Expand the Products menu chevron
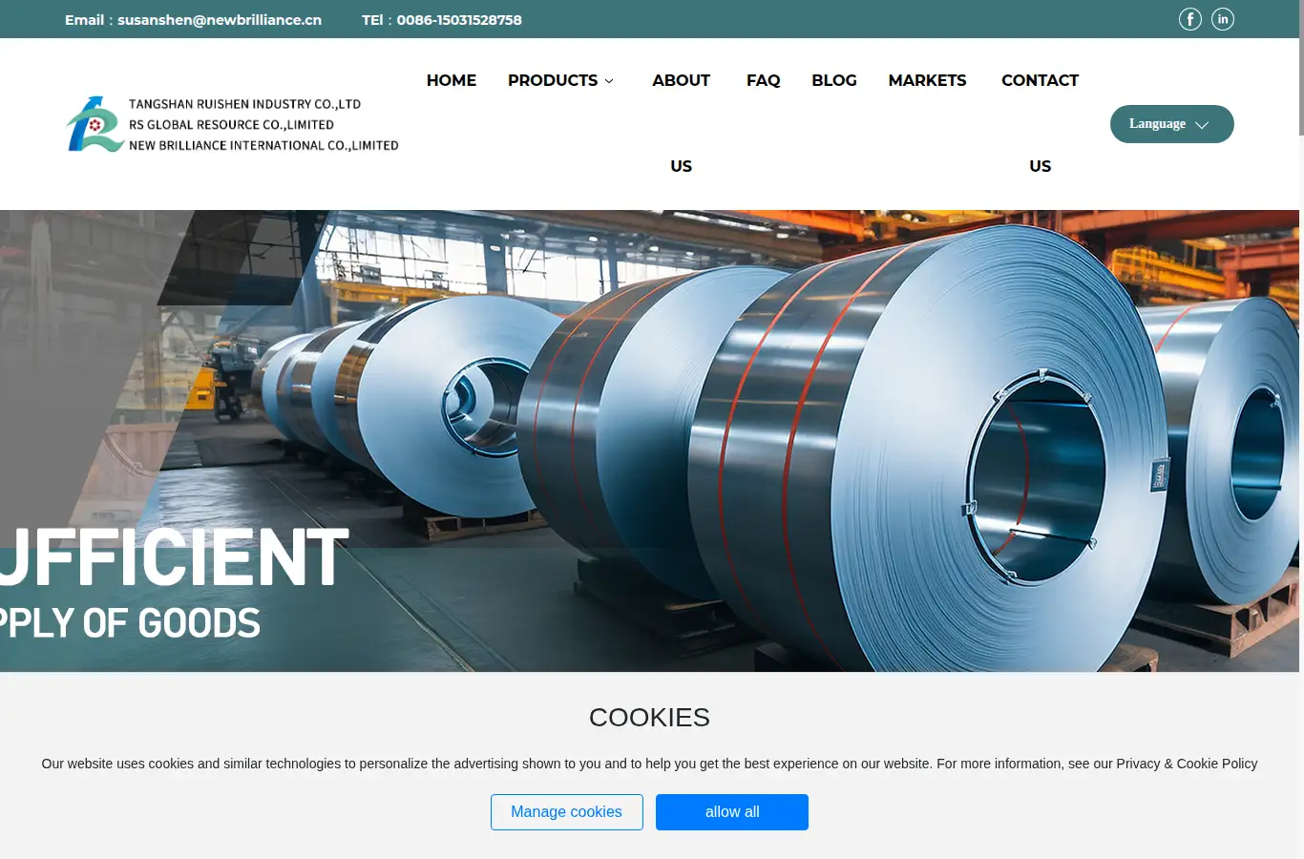The height and width of the screenshot is (859, 1304). [x=609, y=81]
